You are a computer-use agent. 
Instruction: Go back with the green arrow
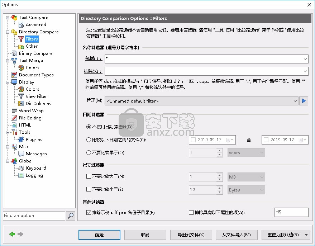pyautogui.click(x=12, y=234)
